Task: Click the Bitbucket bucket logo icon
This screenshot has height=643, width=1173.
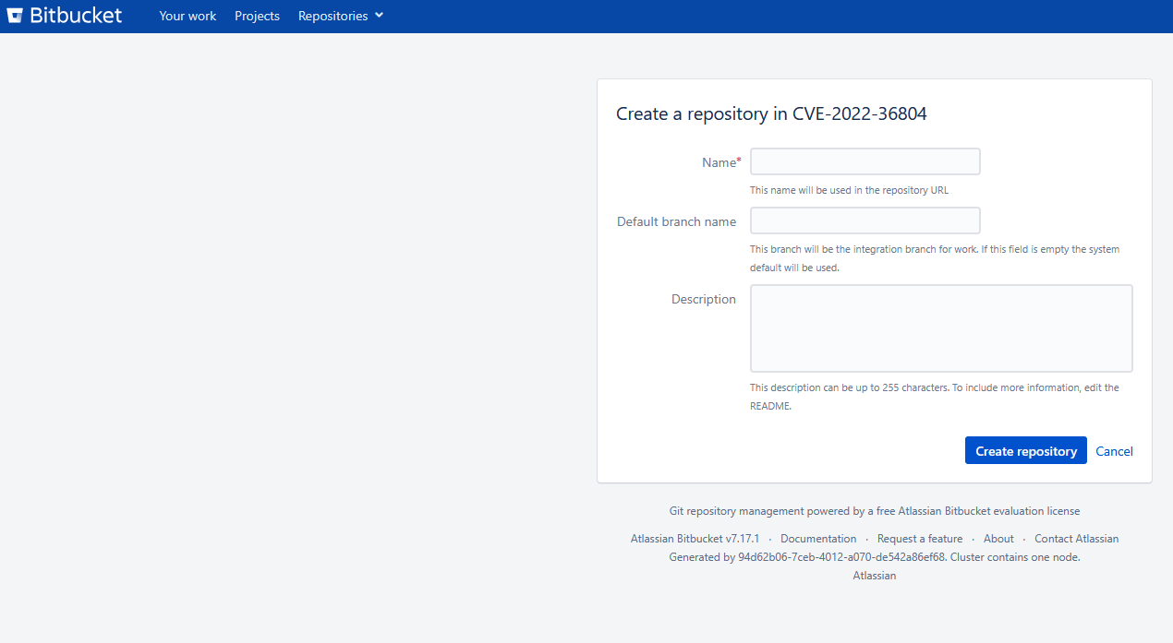Action: pos(15,16)
